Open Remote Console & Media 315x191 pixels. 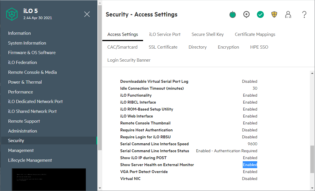pyautogui.click(x=32, y=72)
